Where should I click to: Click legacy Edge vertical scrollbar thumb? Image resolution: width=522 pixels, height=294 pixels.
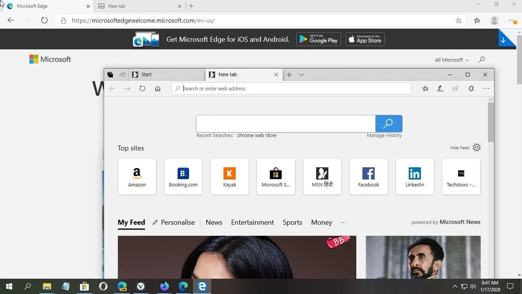coord(491,122)
